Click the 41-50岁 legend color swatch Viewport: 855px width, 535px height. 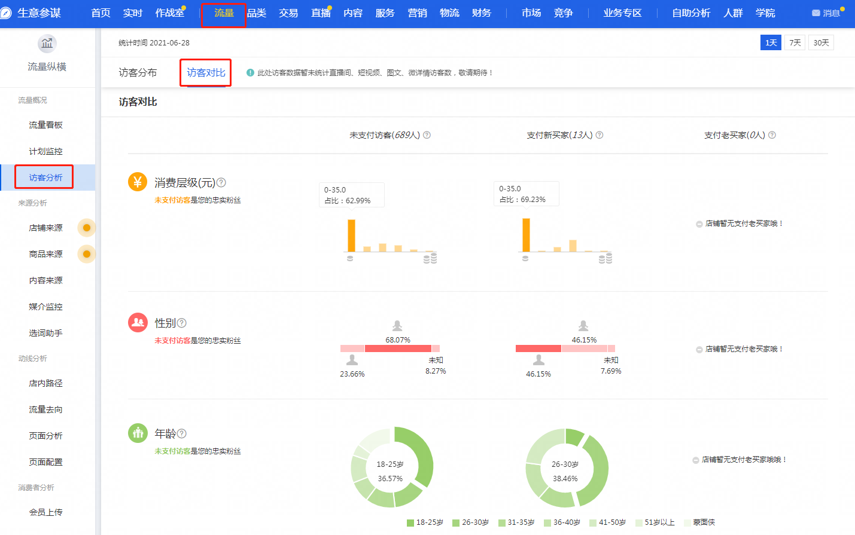click(593, 522)
